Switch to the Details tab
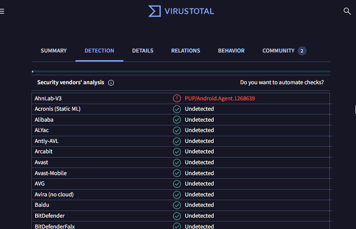Viewport: 356px width, 229px height. [142, 51]
